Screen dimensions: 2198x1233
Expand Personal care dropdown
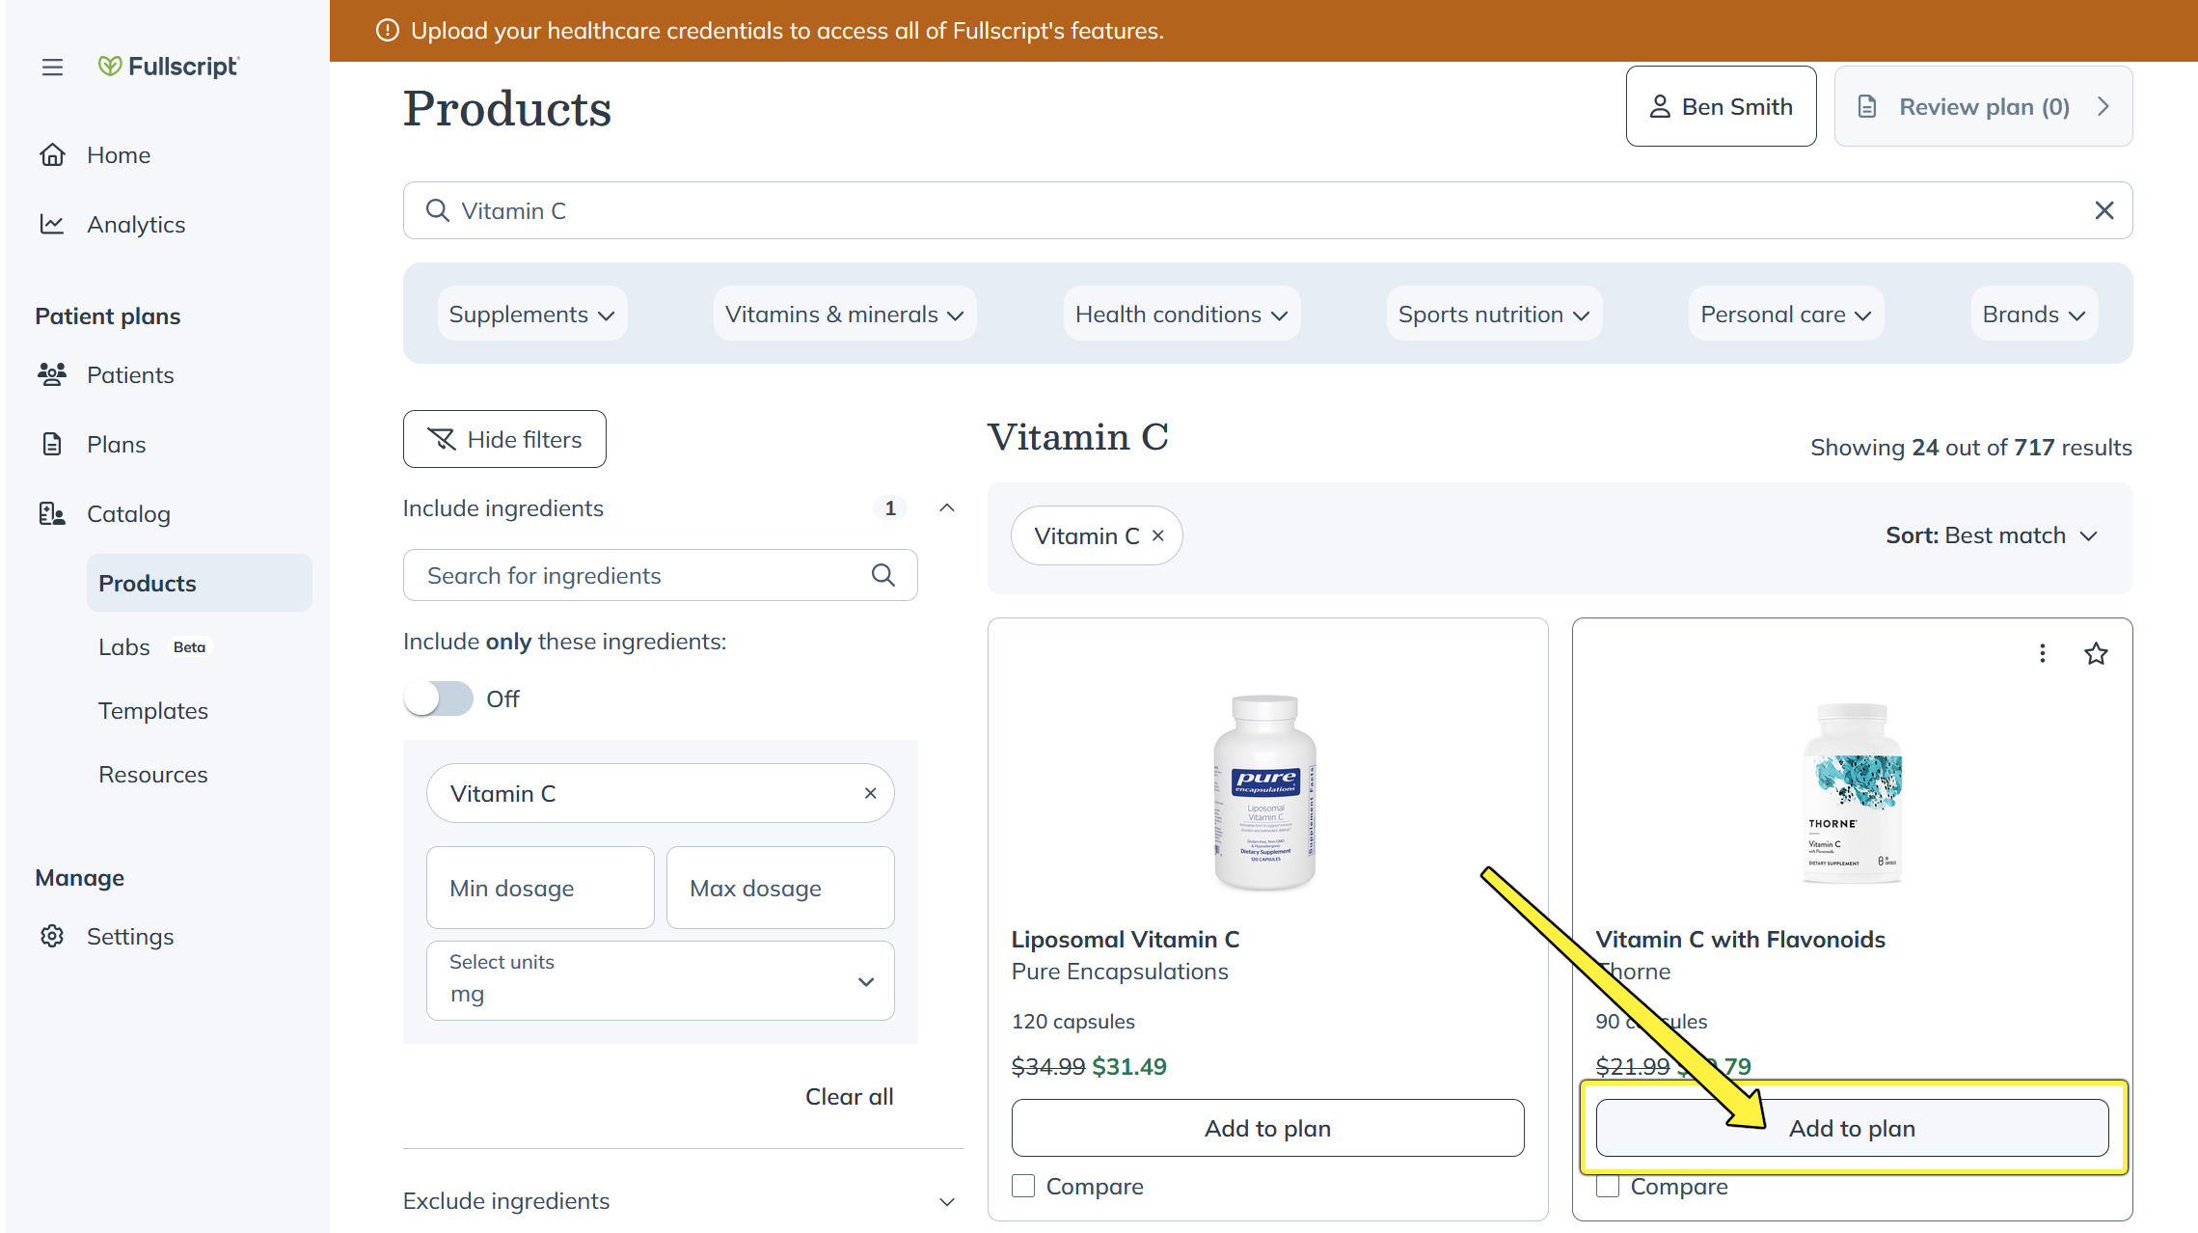pyautogui.click(x=1786, y=315)
